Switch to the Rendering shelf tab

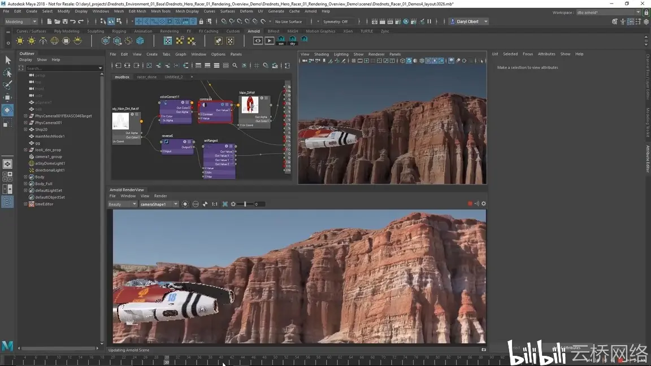(x=169, y=31)
